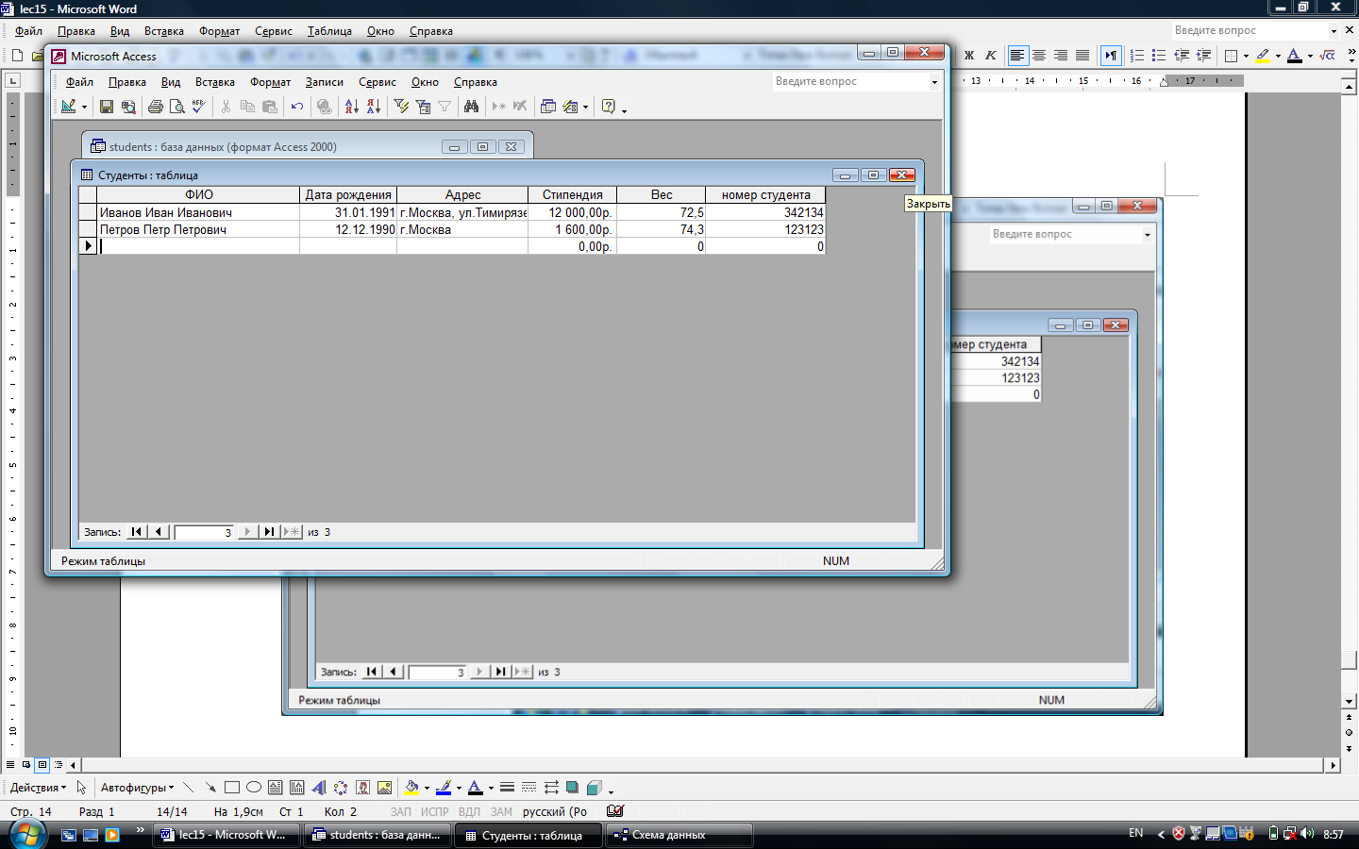The width and height of the screenshot is (1359, 849).
Task: Insert Picture from drawing toolbar
Action: click(384, 788)
